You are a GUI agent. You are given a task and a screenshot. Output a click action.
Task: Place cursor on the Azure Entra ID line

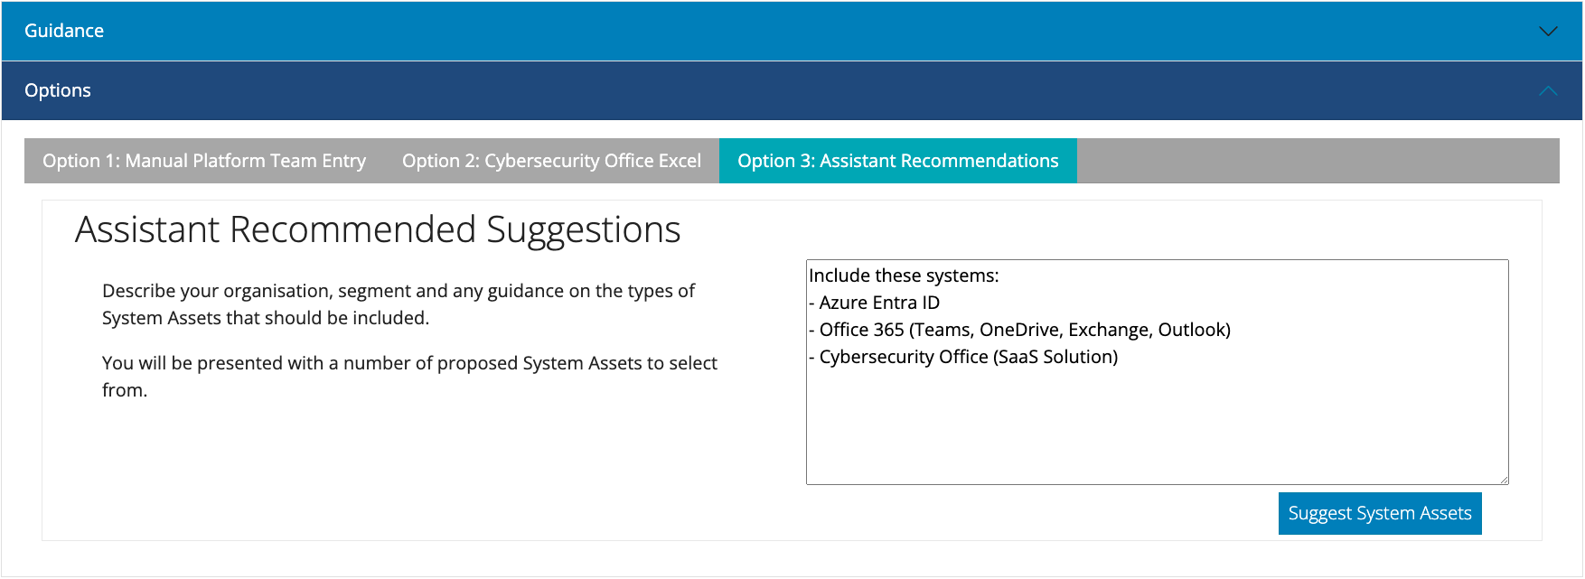coord(875,303)
